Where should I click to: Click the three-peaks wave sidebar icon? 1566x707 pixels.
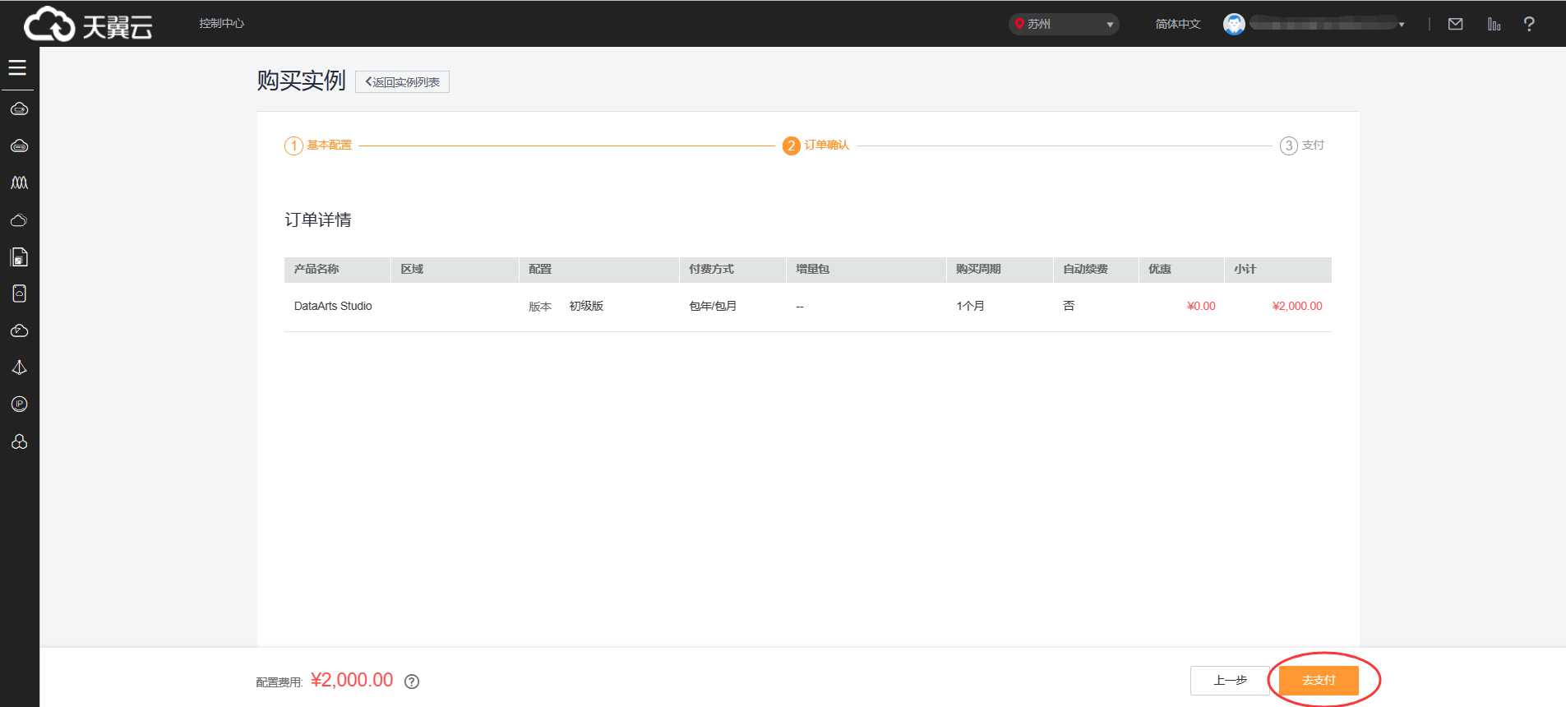(19, 183)
